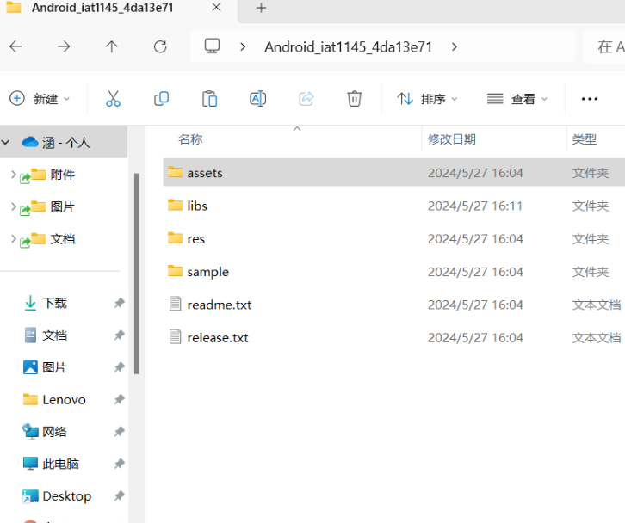Screen dimensions: 625x523
Task: Collapse the 涵 - 个人 OneDrive node
Action: tap(5, 142)
